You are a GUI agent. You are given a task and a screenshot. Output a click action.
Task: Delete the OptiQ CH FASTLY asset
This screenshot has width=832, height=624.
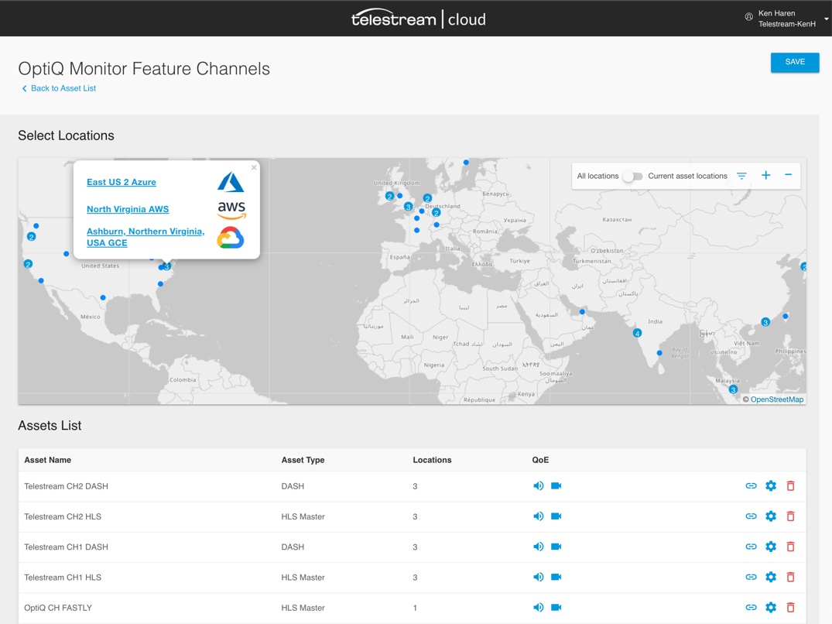[791, 608]
